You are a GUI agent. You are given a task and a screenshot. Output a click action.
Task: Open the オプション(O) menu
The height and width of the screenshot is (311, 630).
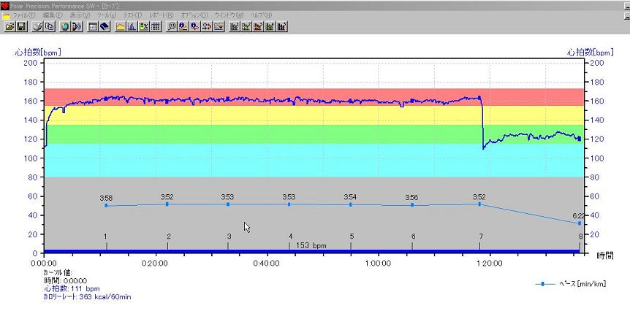tap(194, 15)
